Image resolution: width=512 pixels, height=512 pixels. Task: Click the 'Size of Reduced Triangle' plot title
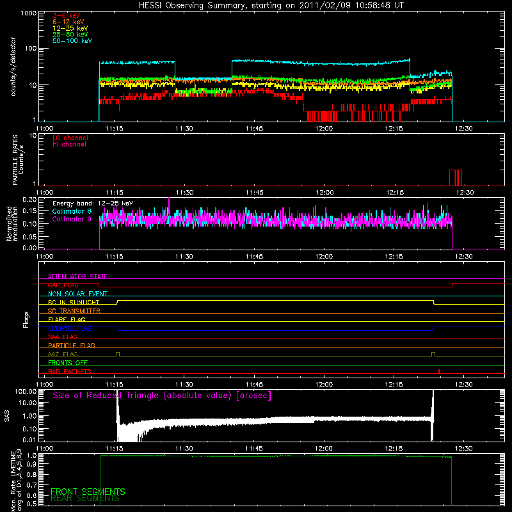point(162,396)
